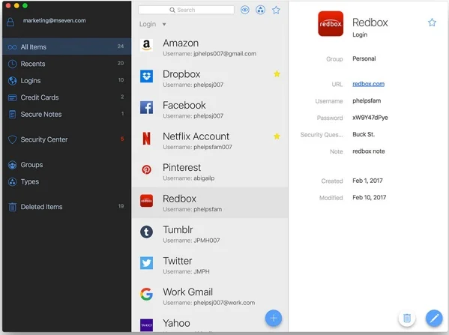Select the Twitter login entry
Screen dimensions: 449x335
click(x=210, y=265)
